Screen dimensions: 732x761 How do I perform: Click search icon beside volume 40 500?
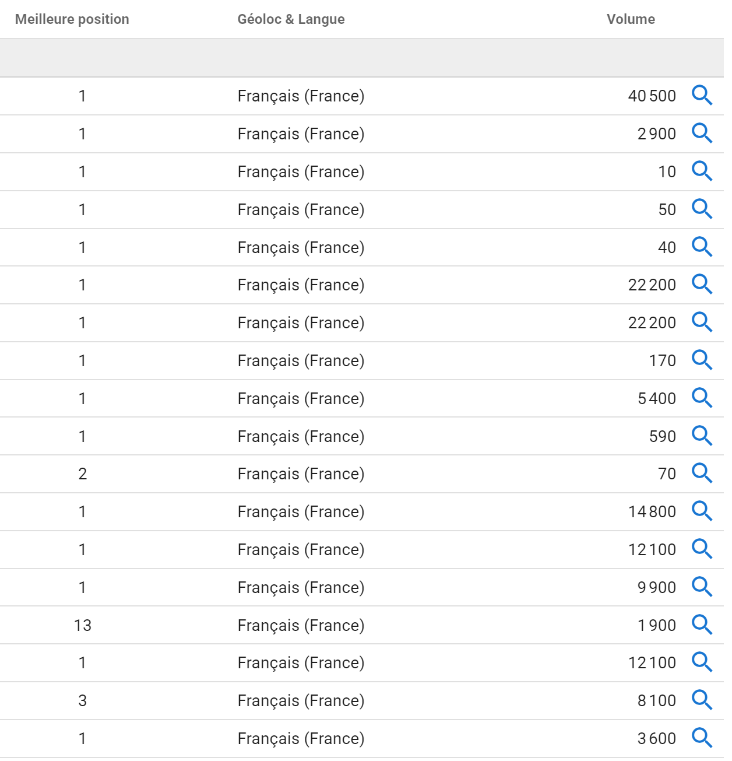click(x=702, y=95)
